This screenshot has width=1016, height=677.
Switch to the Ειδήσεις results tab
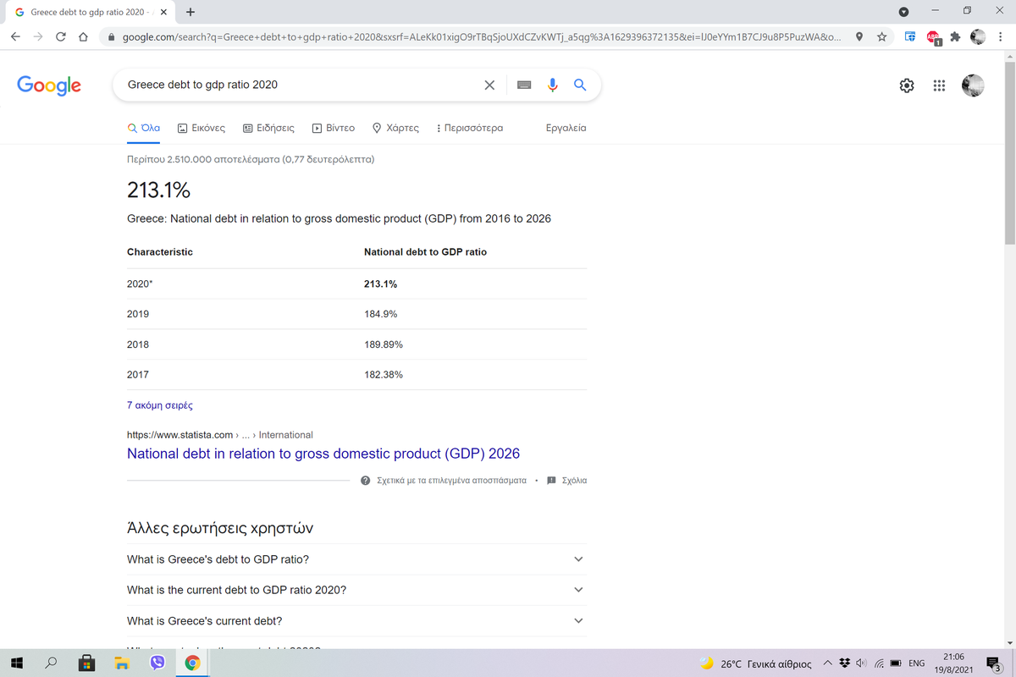(x=268, y=129)
